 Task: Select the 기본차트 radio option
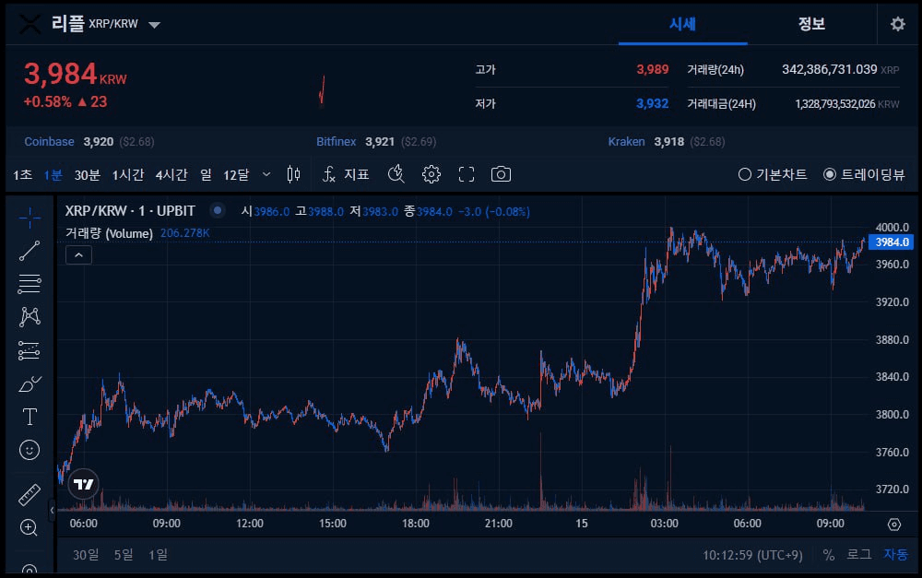tap(773, 174)
